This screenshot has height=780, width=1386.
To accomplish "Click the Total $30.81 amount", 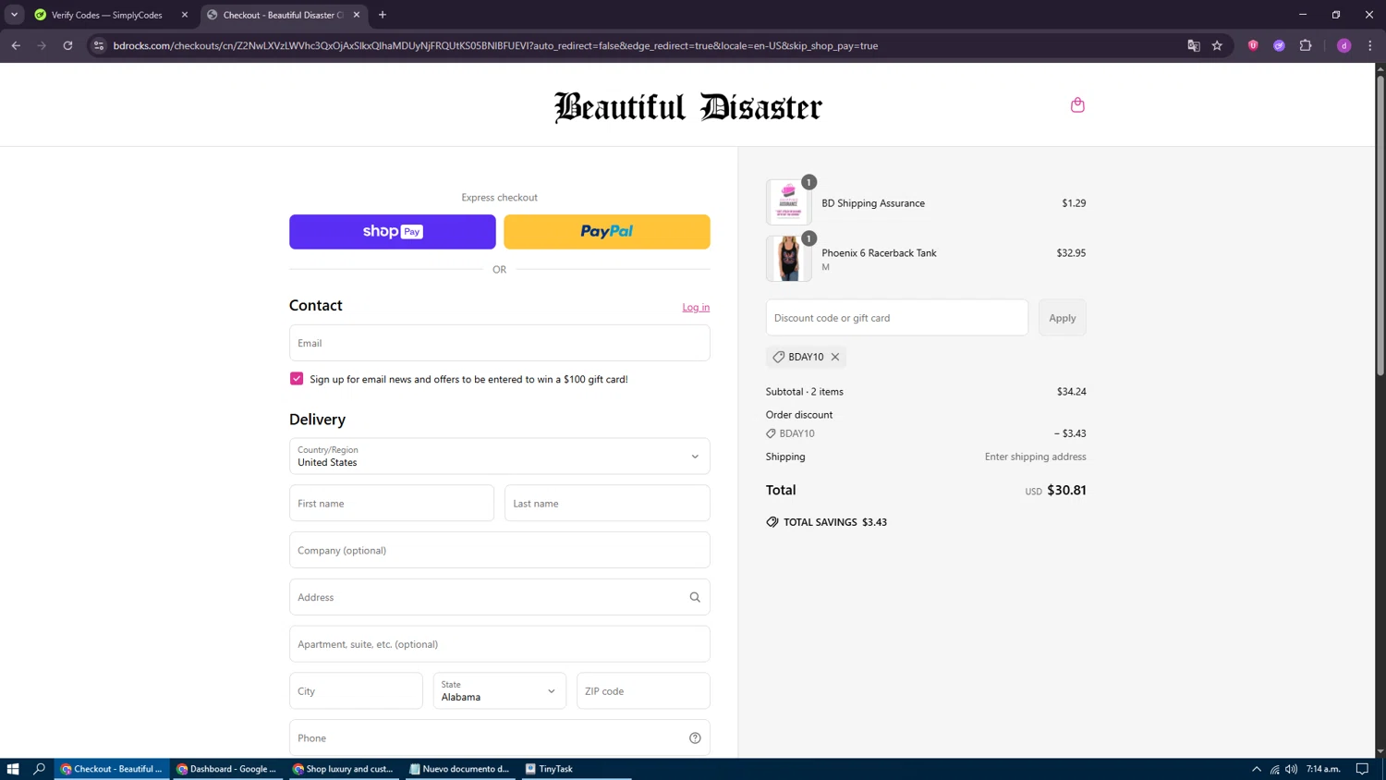I will point(1066,491).
